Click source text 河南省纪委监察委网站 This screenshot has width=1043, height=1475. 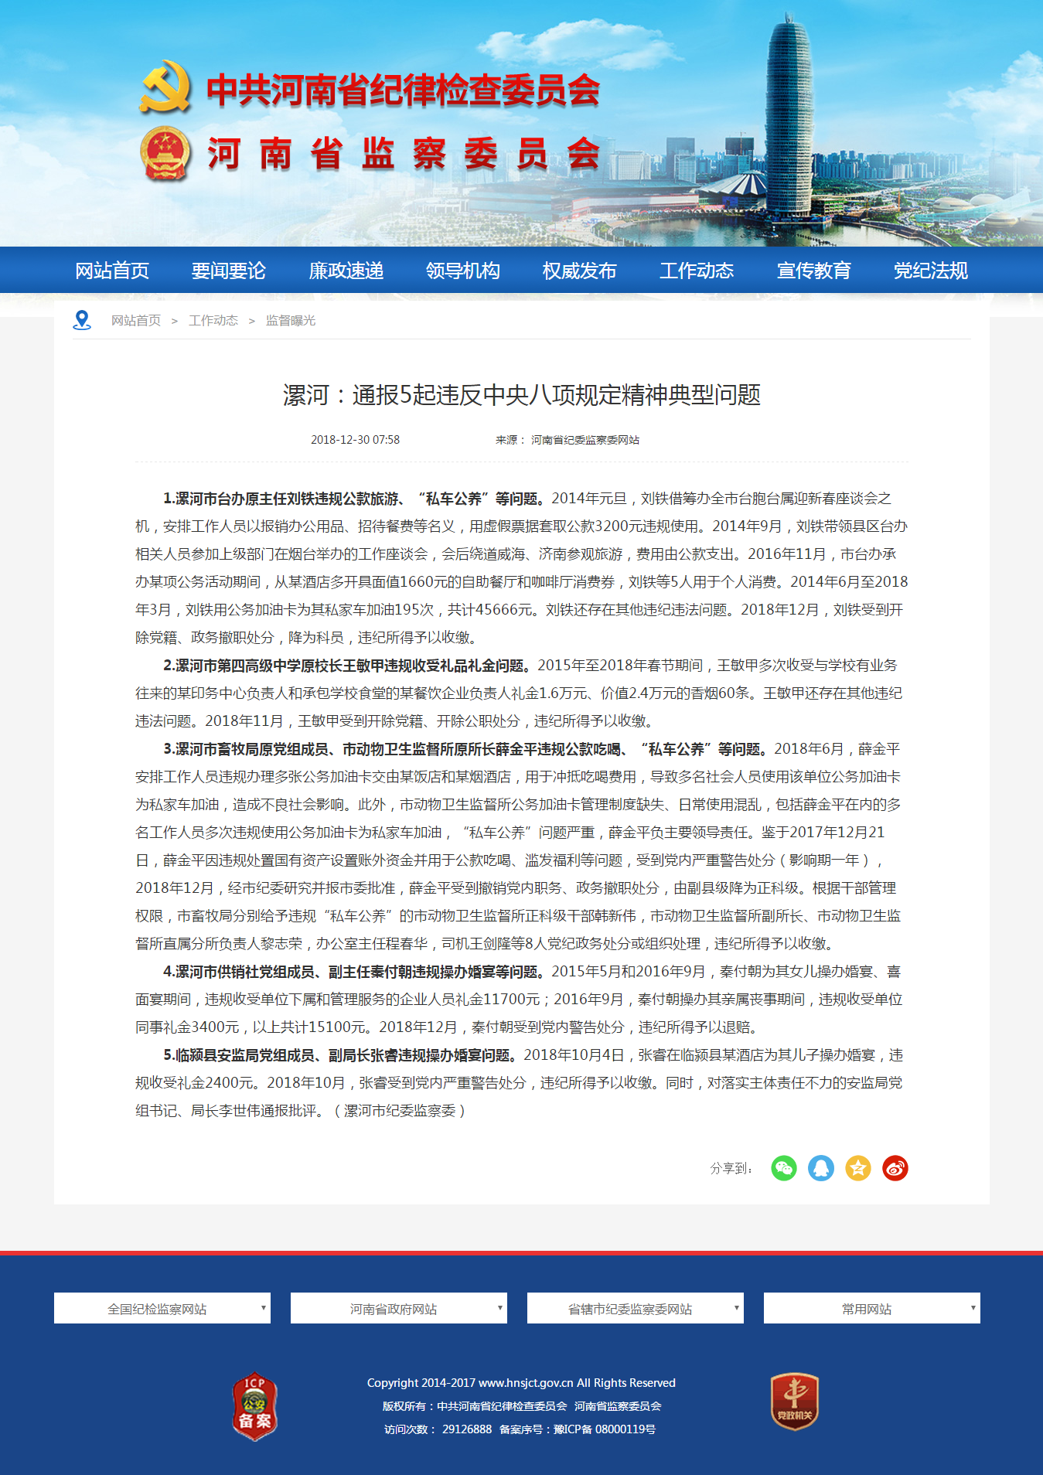tap(585, 439)
